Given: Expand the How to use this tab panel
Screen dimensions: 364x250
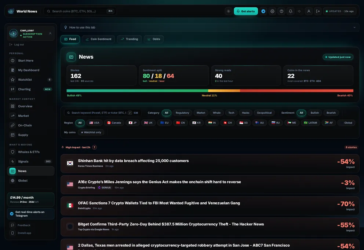Looking at the screenshot, I should [210, 27].
